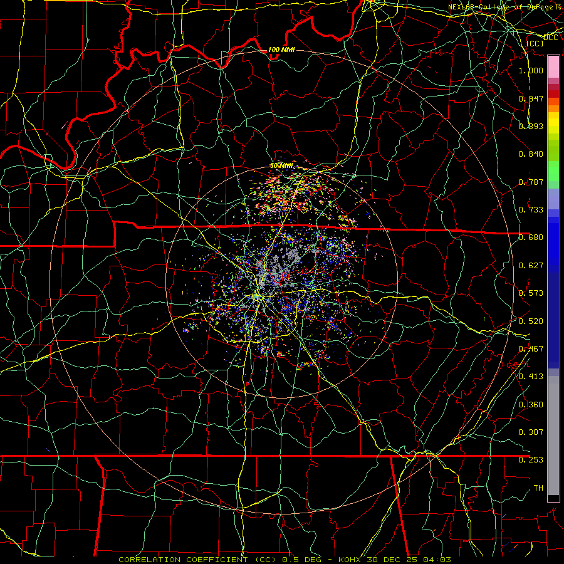Select the 0.360 legend value
The height and width of the screenshot is (564, 564).
click(531, 404)
